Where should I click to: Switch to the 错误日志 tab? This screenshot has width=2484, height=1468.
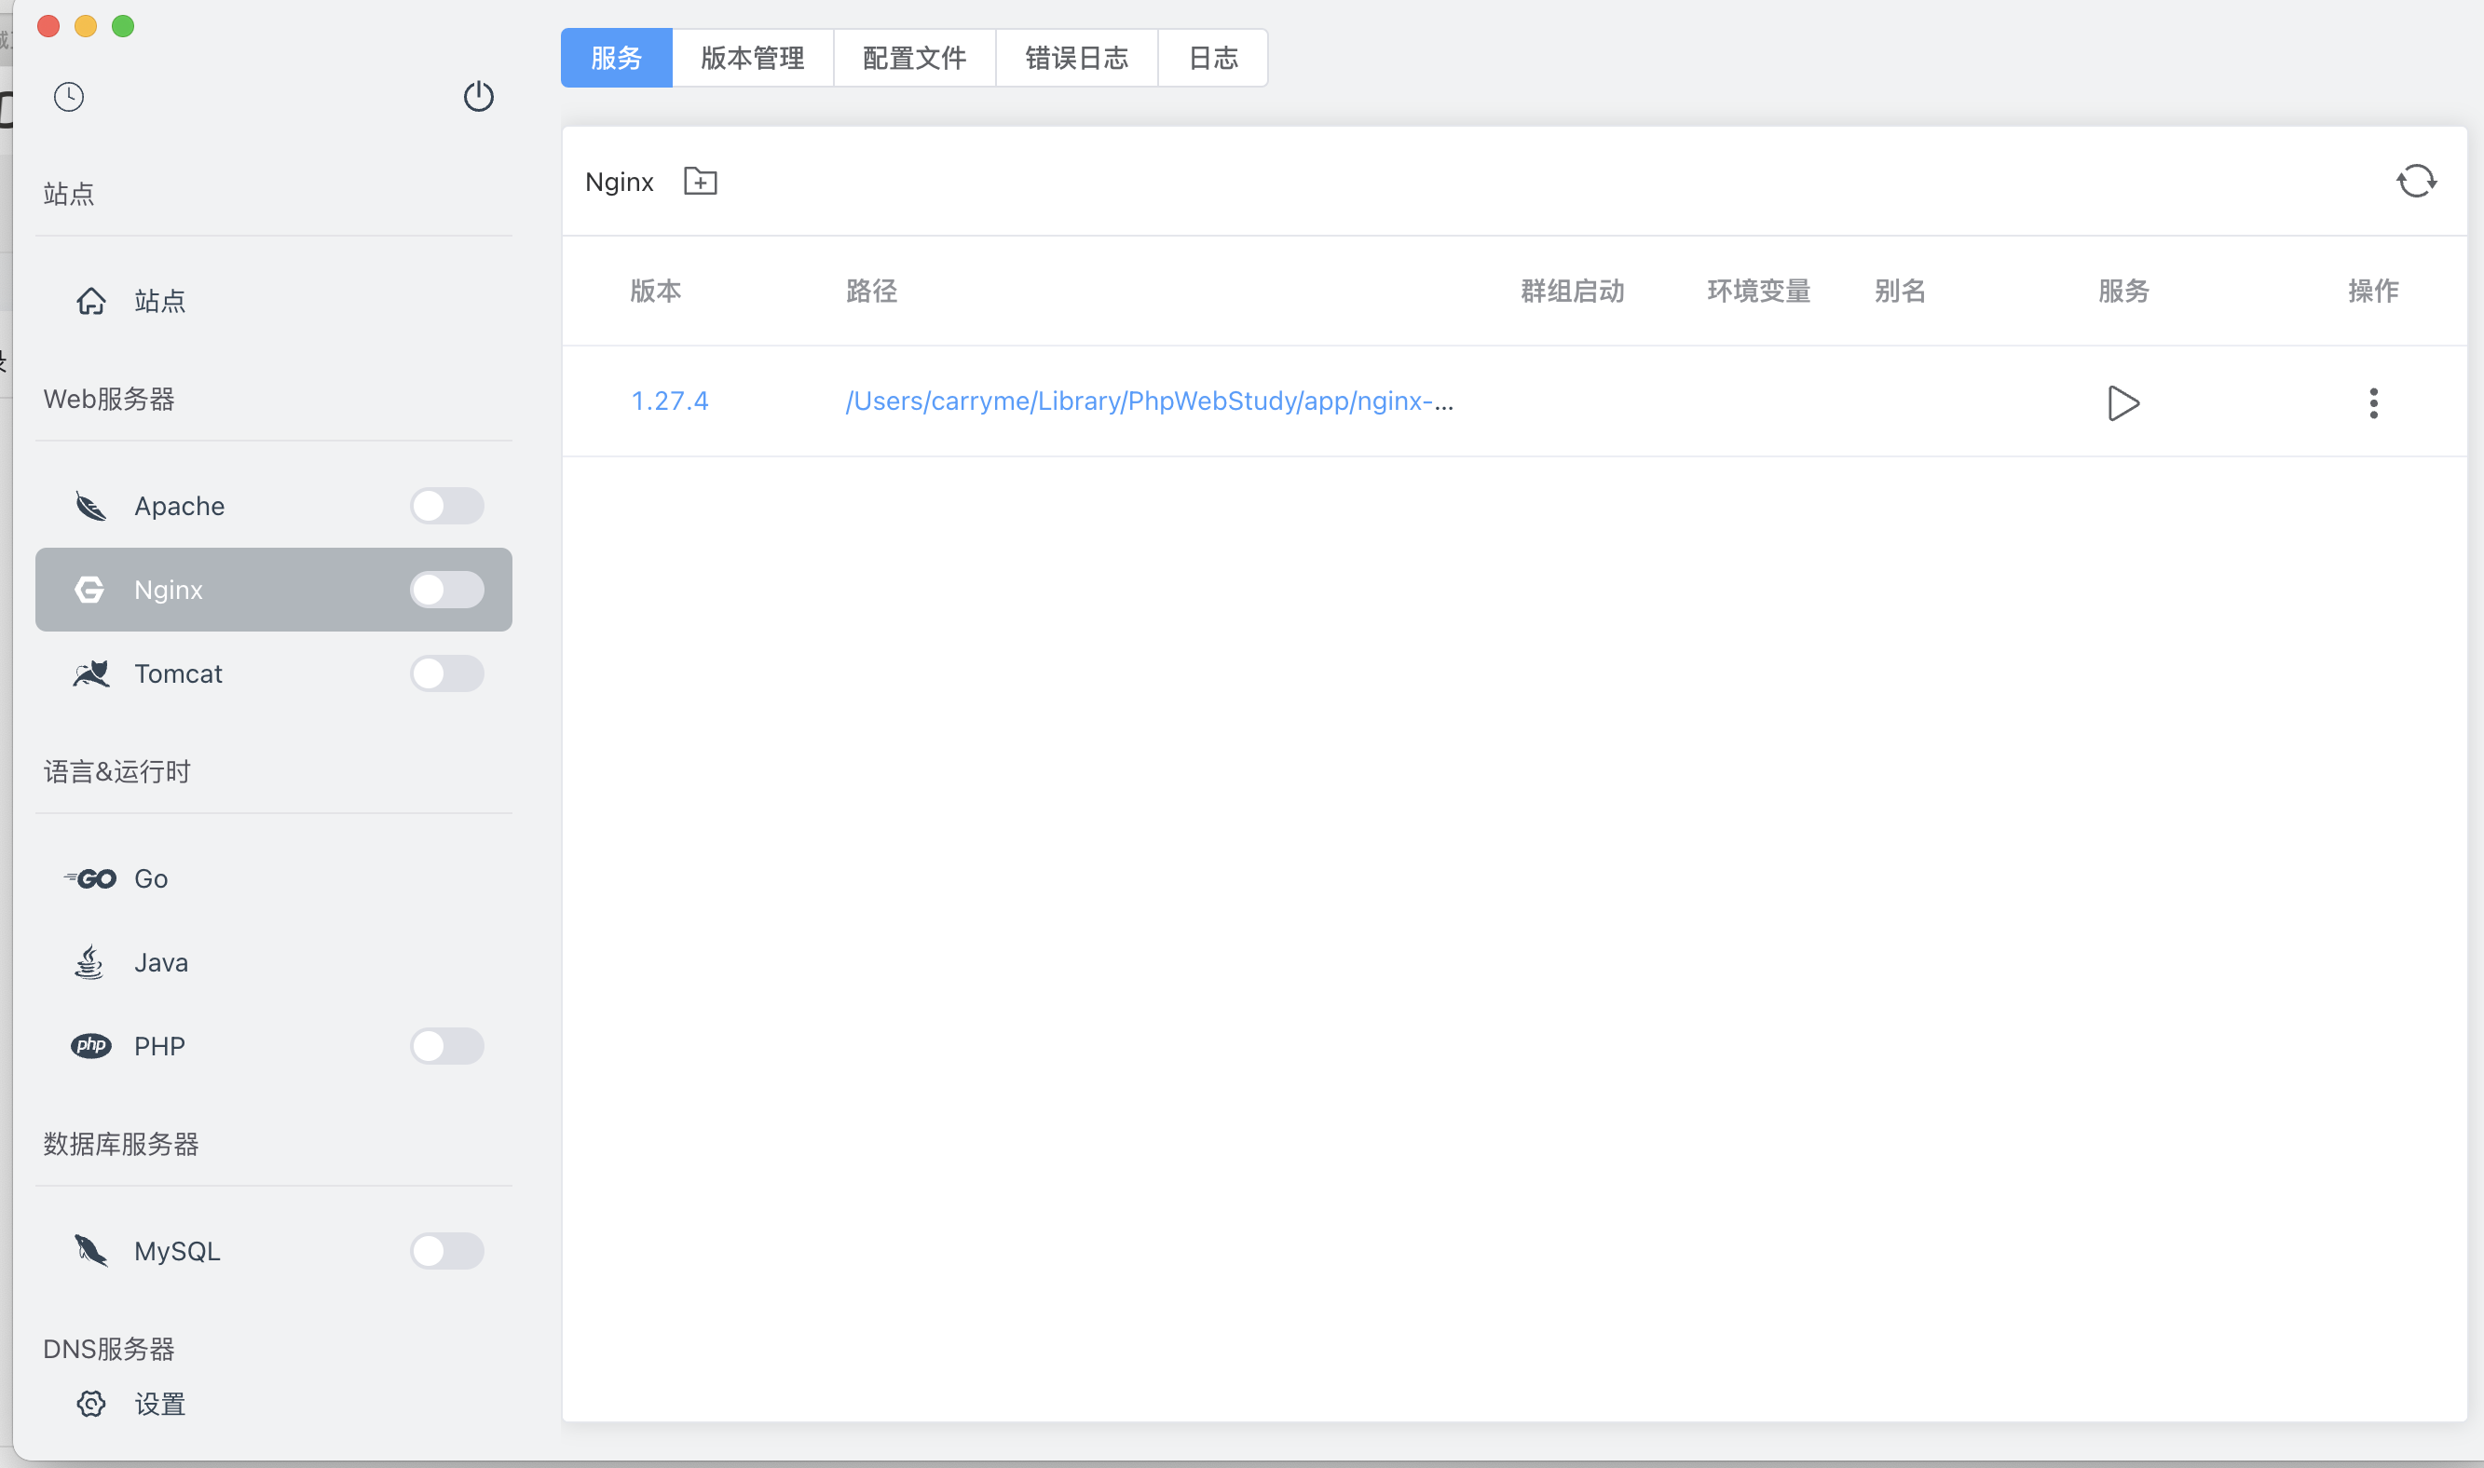1077,58
